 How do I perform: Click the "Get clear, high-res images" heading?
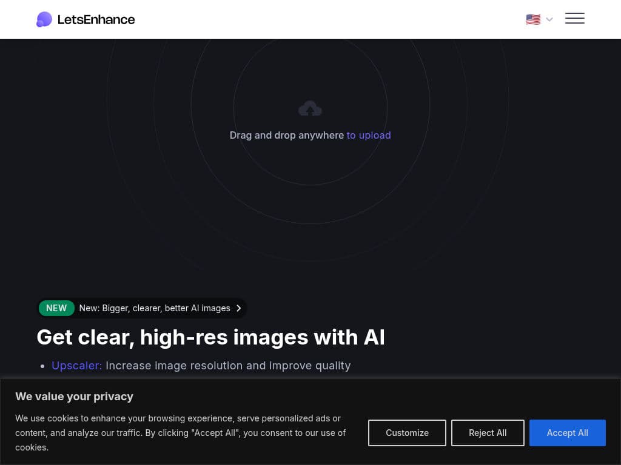tap(210, 337)
